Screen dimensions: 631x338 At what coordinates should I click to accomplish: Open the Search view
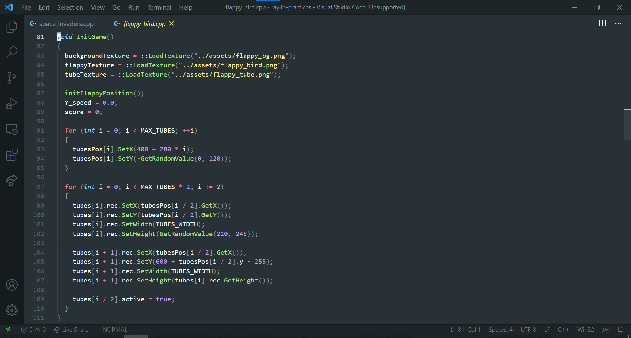point(12,52)
